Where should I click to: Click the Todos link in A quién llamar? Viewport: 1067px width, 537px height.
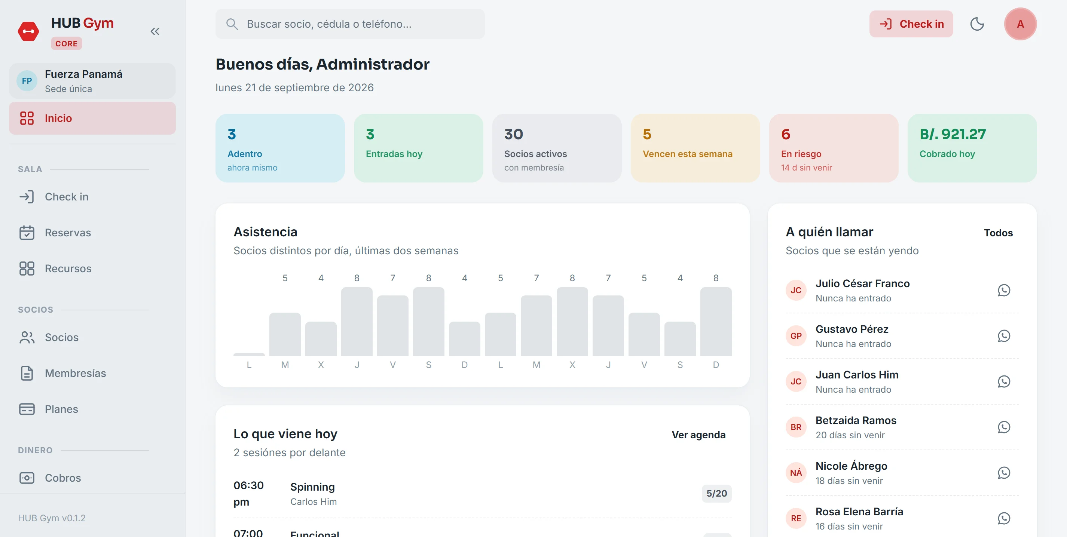998,233
